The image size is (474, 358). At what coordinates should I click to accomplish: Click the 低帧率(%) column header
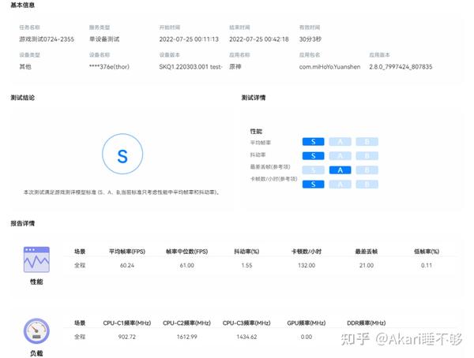[x=427, y=252]
